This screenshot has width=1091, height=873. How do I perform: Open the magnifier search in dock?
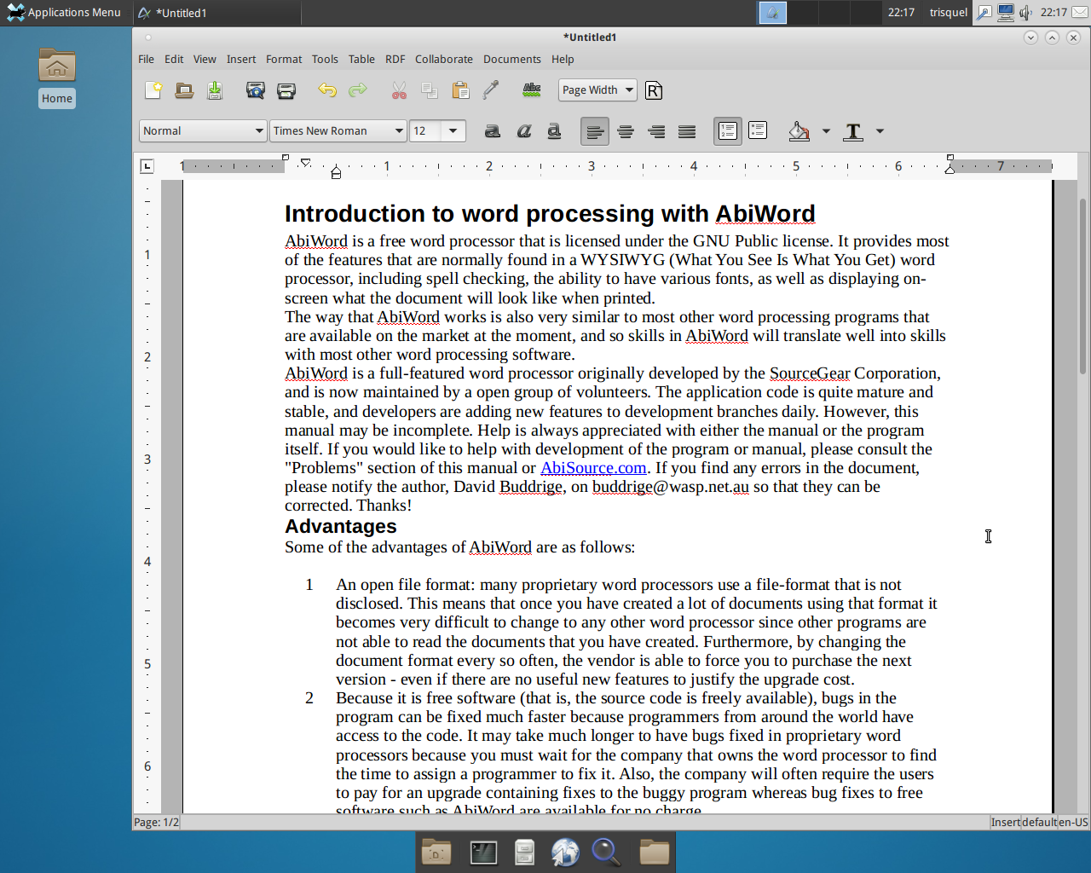coord(606,853)
